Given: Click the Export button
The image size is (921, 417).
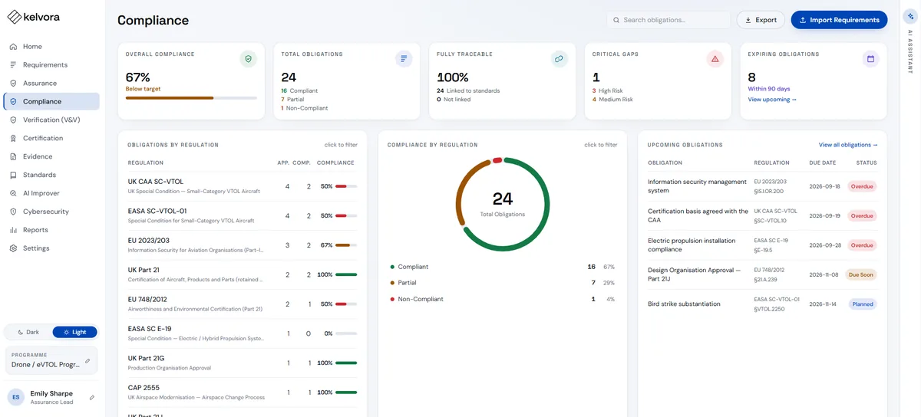Looking at the screenshot, I should coord(761,20).
